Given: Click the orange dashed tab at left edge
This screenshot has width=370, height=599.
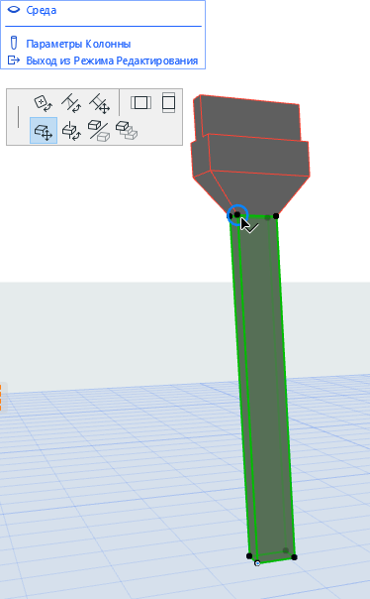Looking at the screenshot, I should click(1, 398).
